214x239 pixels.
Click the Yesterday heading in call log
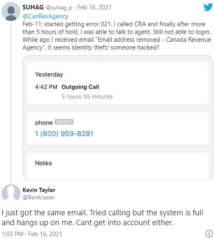(49, 74)
